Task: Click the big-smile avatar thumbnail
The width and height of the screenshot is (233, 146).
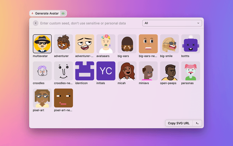Action: click(169, 44)
